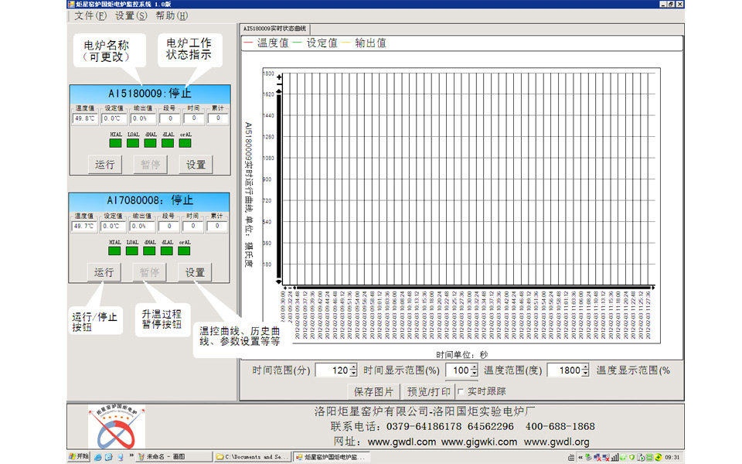This screenshot has height=464, width=742.
Task: Click orAL indicator light for AI5180009
Action: point(185,143)
